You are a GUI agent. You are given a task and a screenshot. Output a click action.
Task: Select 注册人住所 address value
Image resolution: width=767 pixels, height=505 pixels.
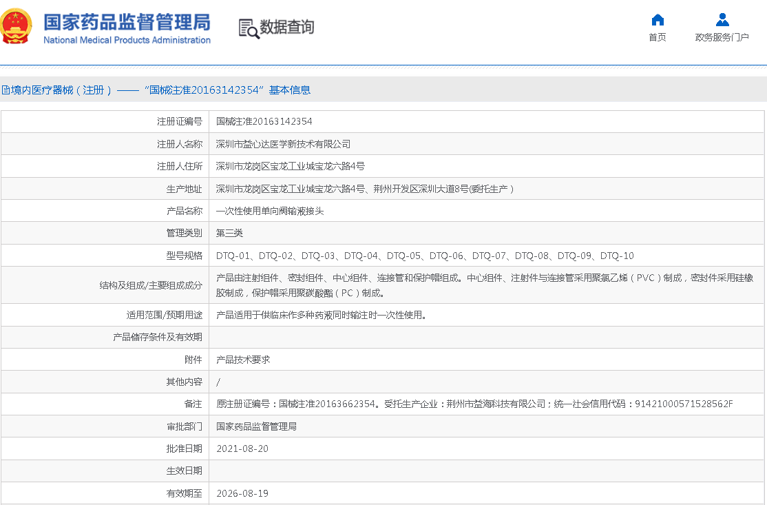pyautogui.click(x=291, y=166)
